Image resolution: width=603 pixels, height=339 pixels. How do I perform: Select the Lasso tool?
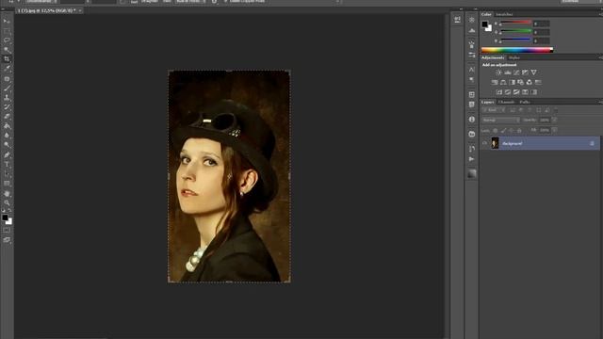[7, 40]
